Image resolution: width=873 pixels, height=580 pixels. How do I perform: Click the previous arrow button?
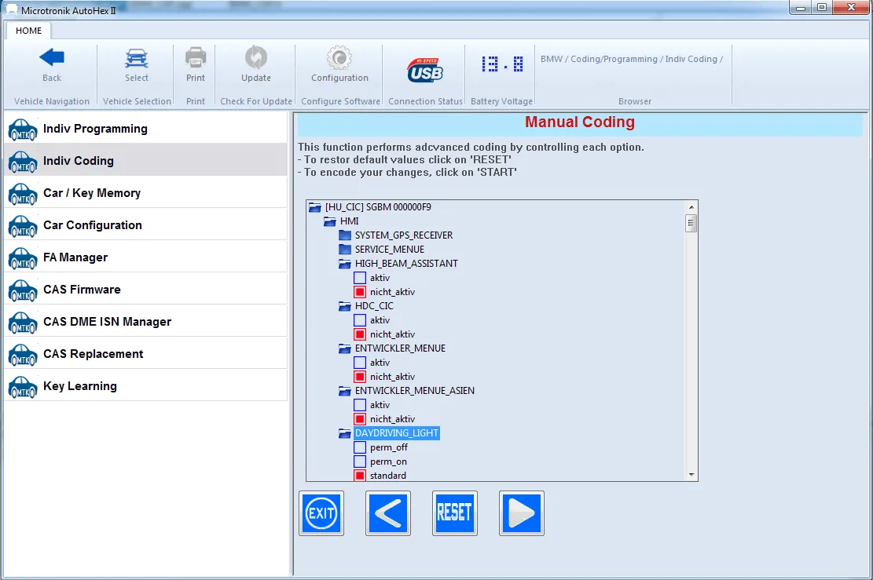click(x=388, y=513)
